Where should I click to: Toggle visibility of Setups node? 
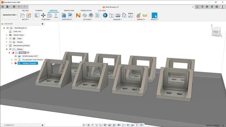click(x=10, y=49)
